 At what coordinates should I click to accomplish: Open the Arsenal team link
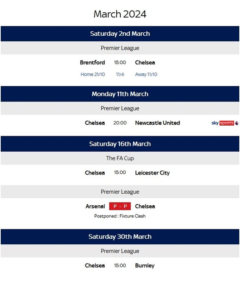(x=95, y=206)
